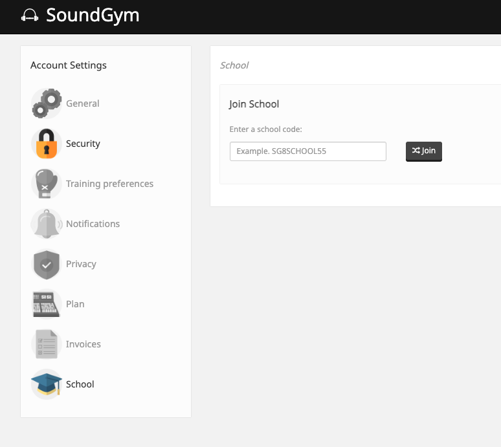
Task: Click the School graduation cap icon
Action: tap(47, 384)
